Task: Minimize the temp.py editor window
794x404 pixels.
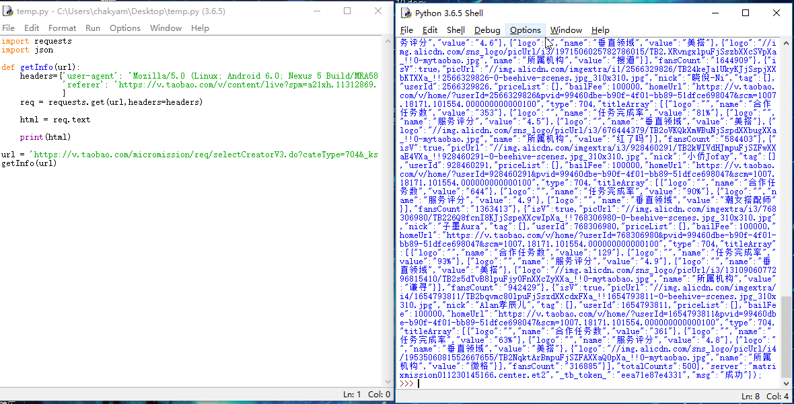Action: tap(316, 11)
